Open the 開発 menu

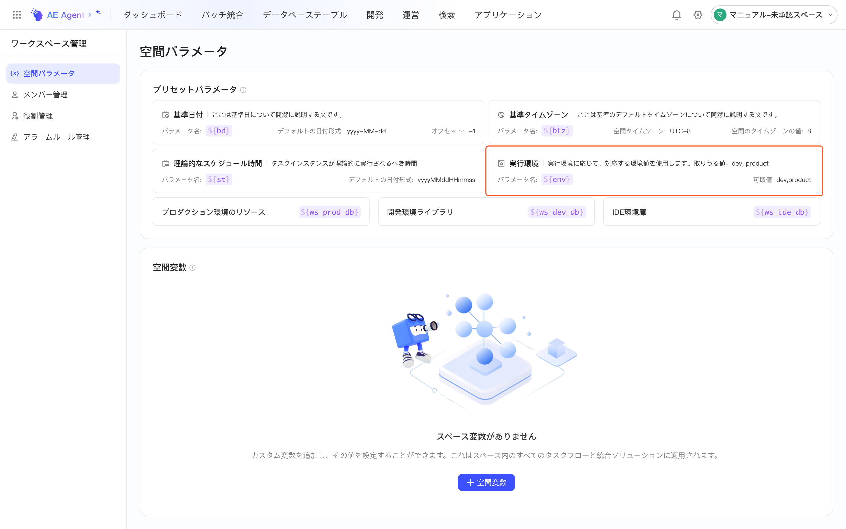point(375,15)
